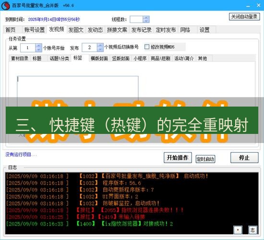
Task: Click inside the 线程数 input field
Action: point(136,19)
